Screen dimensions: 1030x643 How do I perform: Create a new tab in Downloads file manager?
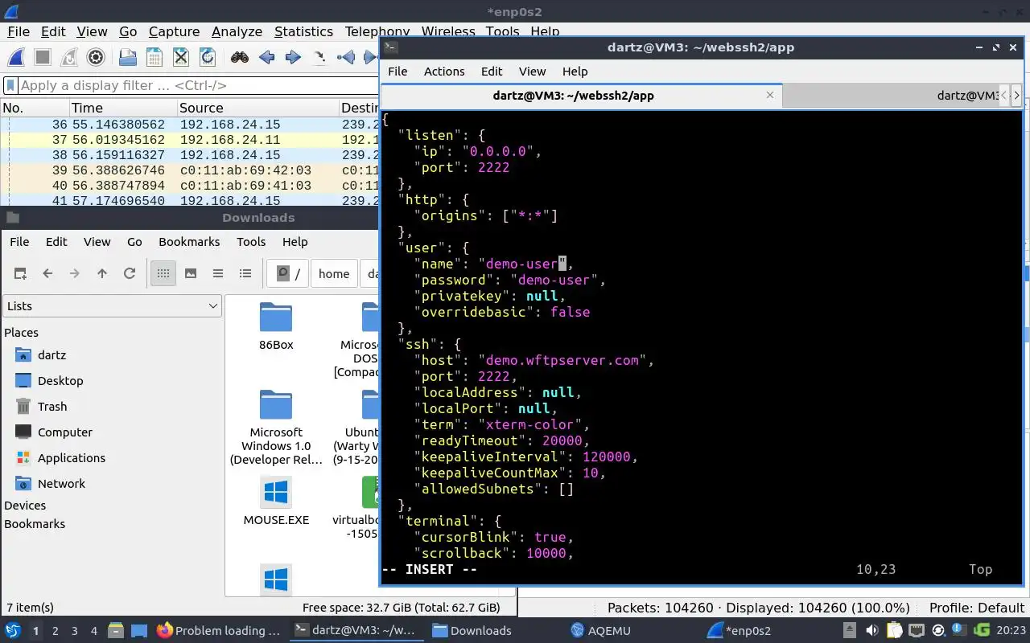20,273
